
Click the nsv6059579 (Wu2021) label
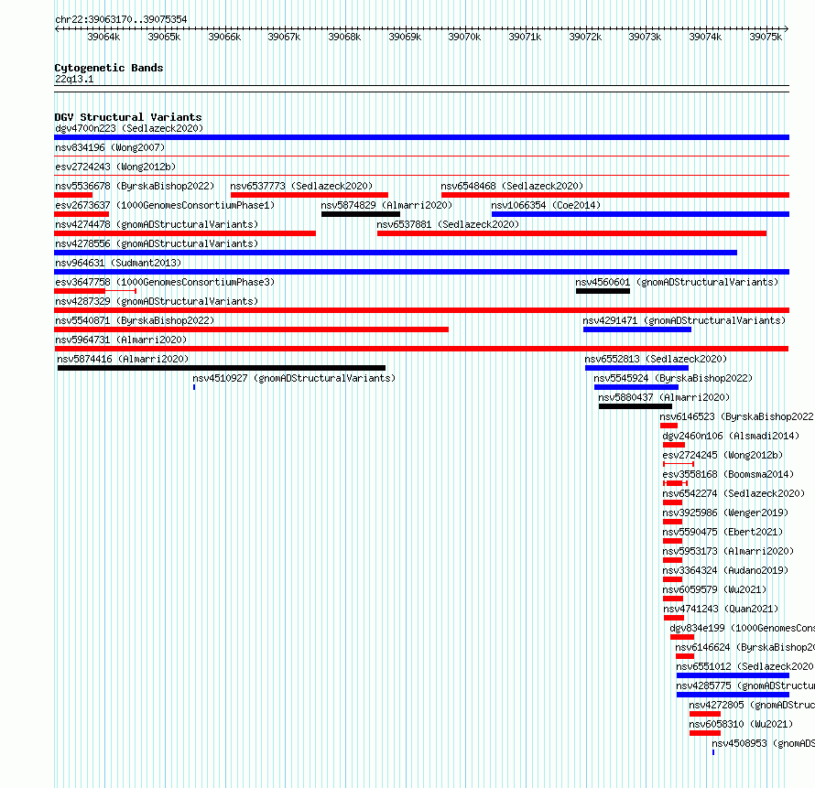(x=714, y=589)
